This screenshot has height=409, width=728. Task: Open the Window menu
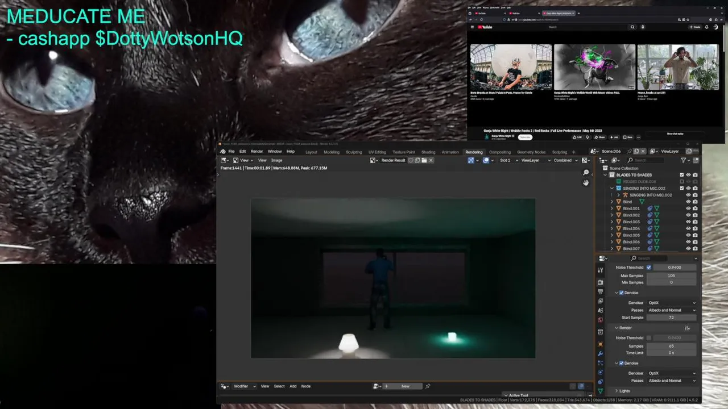(x=275, y=152)
